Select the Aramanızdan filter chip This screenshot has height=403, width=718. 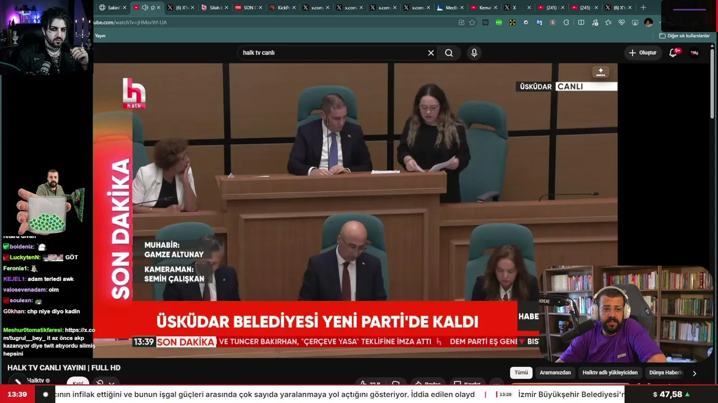point(555,373)
